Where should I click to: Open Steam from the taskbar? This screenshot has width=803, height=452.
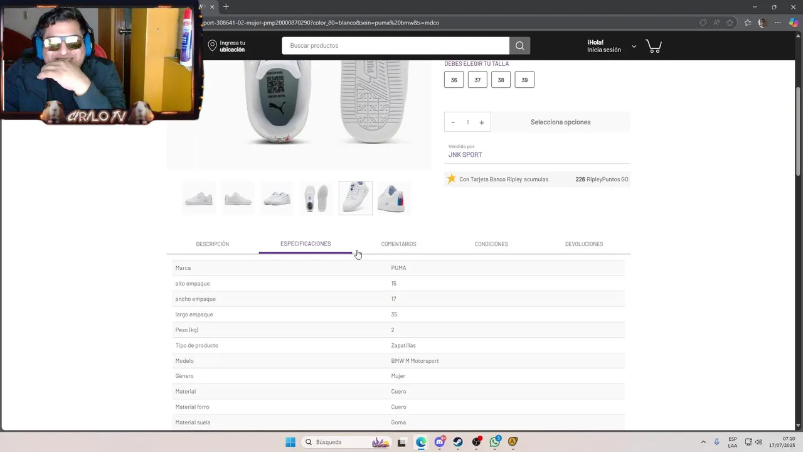[458, 442]
